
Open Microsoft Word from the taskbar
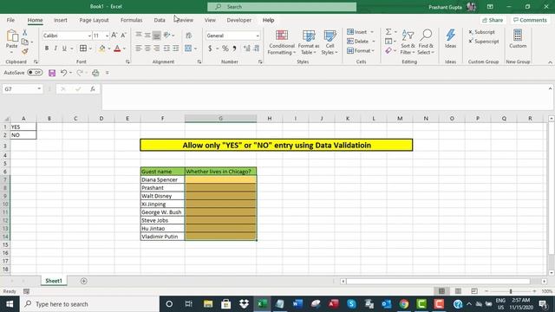[x=297, y=304]
